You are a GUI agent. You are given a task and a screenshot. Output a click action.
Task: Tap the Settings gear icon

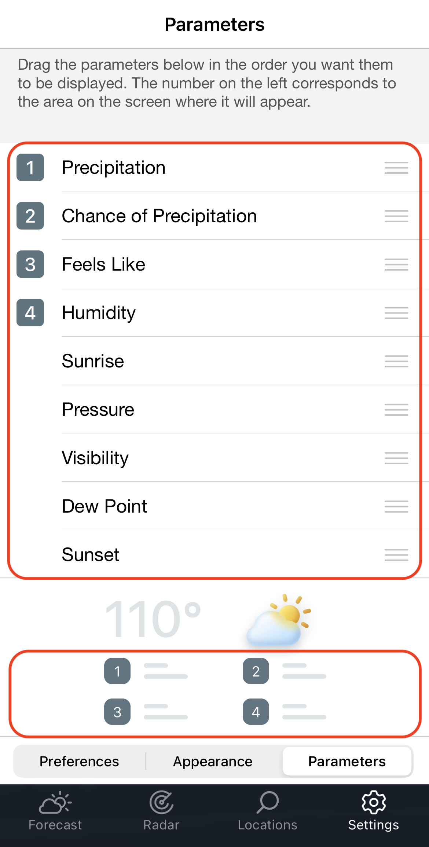374,803
